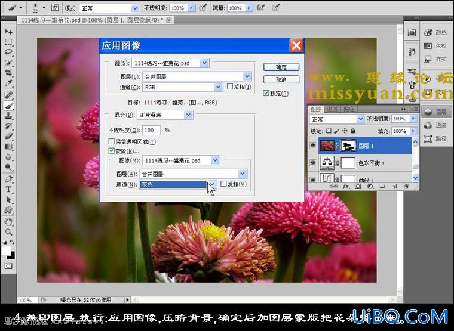This screenshot has height=331, width=454.
Task: Switch foreground and background colors
Action: [x=12, y=242]
